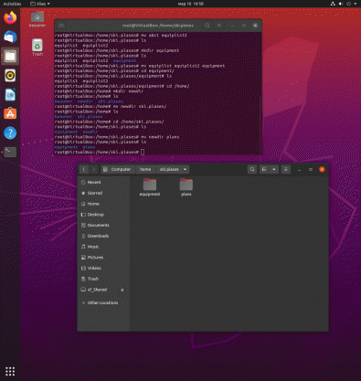Image resolution: width=361 pixels, height=381 pixels.
Task: Select Home in the Files sidebar
Action: (103, 204)
